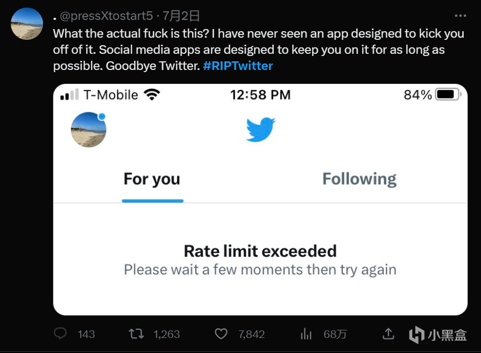The height and width of the screenshot is (353, 481).
Task: Click the share upload icon
Action: coord(388,334)
